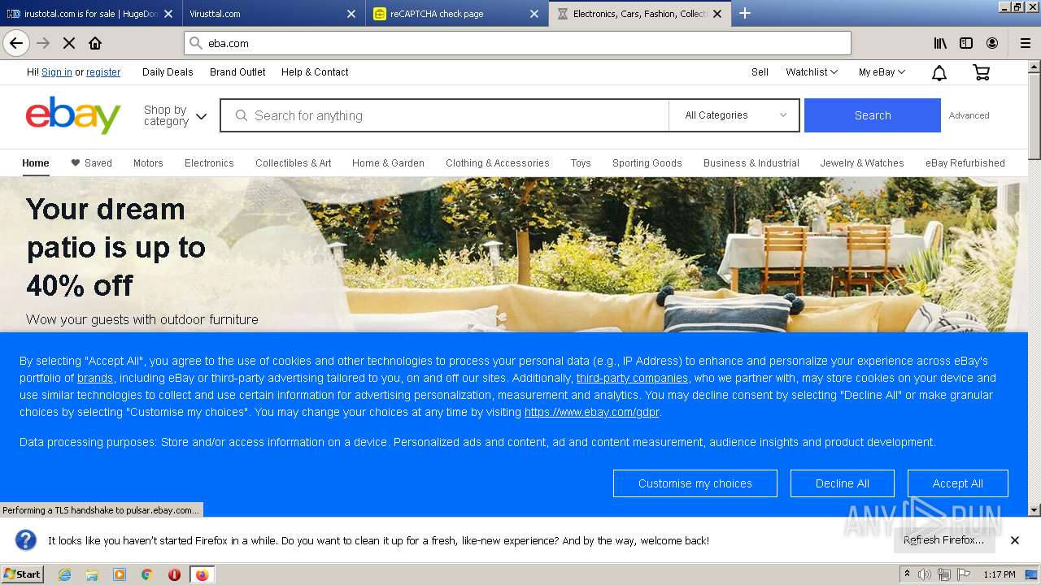The width and height of the screenshot is (1041, 585).
Task: Open a new tab with the plus icon
Action: [x=744, y=13]
